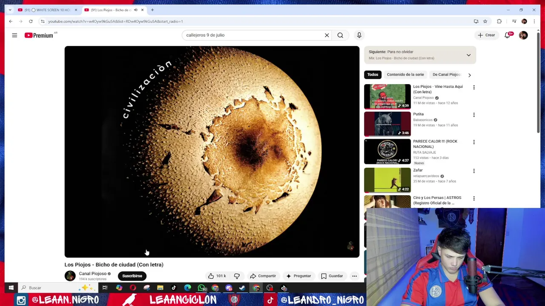Click the video player to pause
The height and width of the screenshot is (306, 545).
coord(212,151)
